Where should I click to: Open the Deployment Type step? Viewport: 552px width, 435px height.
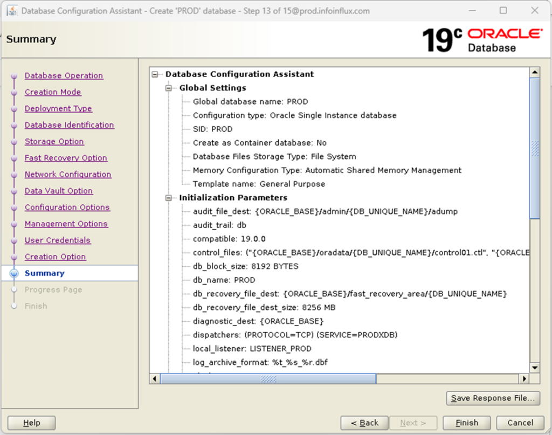point(58,108)
